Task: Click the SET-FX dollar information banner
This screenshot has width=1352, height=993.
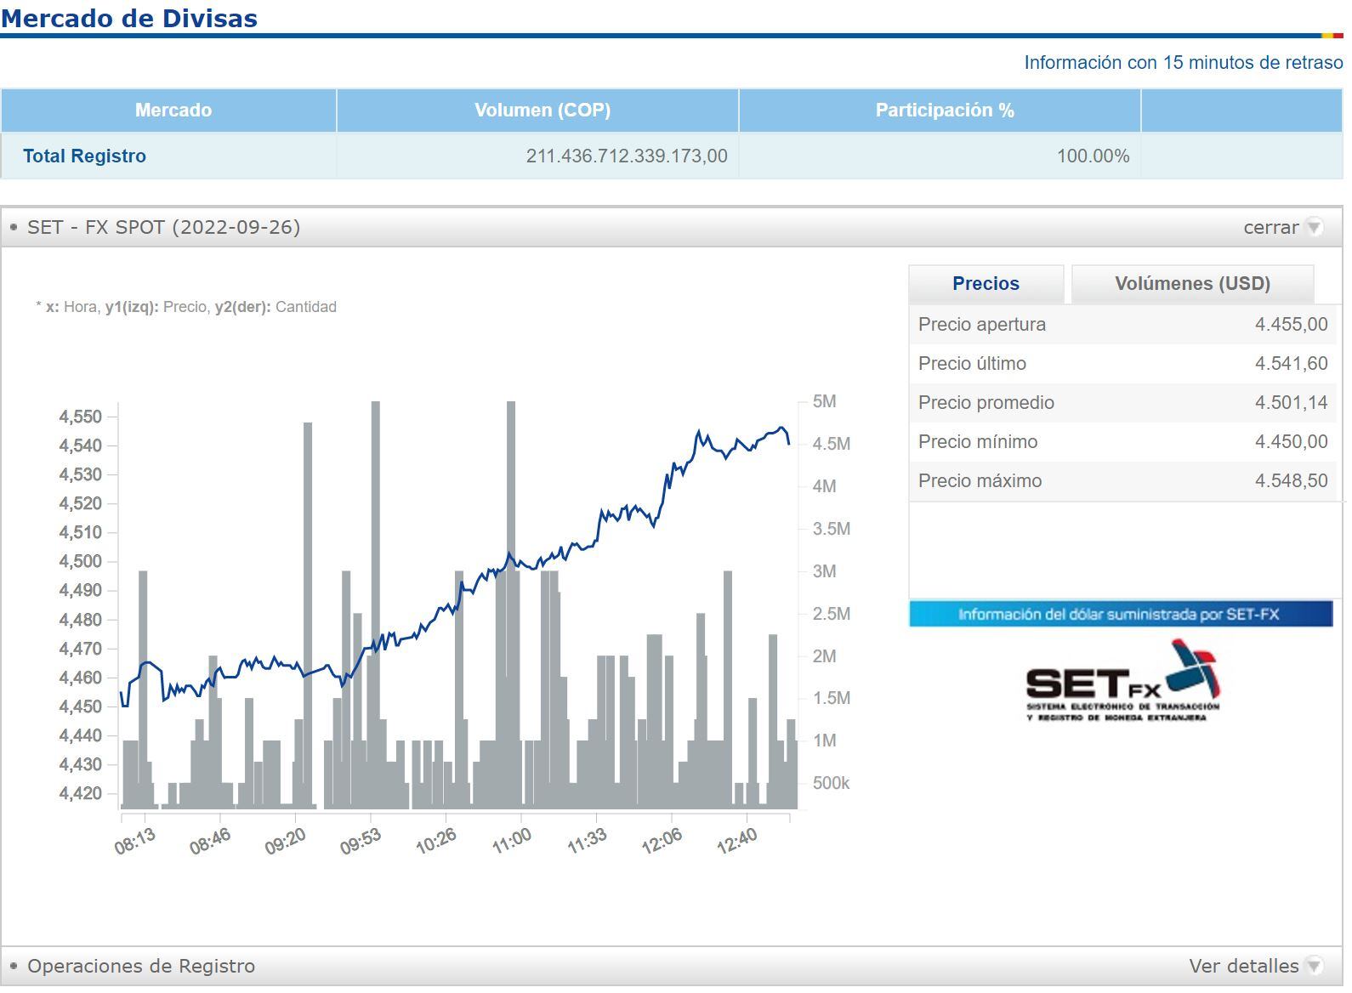Action: pos(1120,615)
